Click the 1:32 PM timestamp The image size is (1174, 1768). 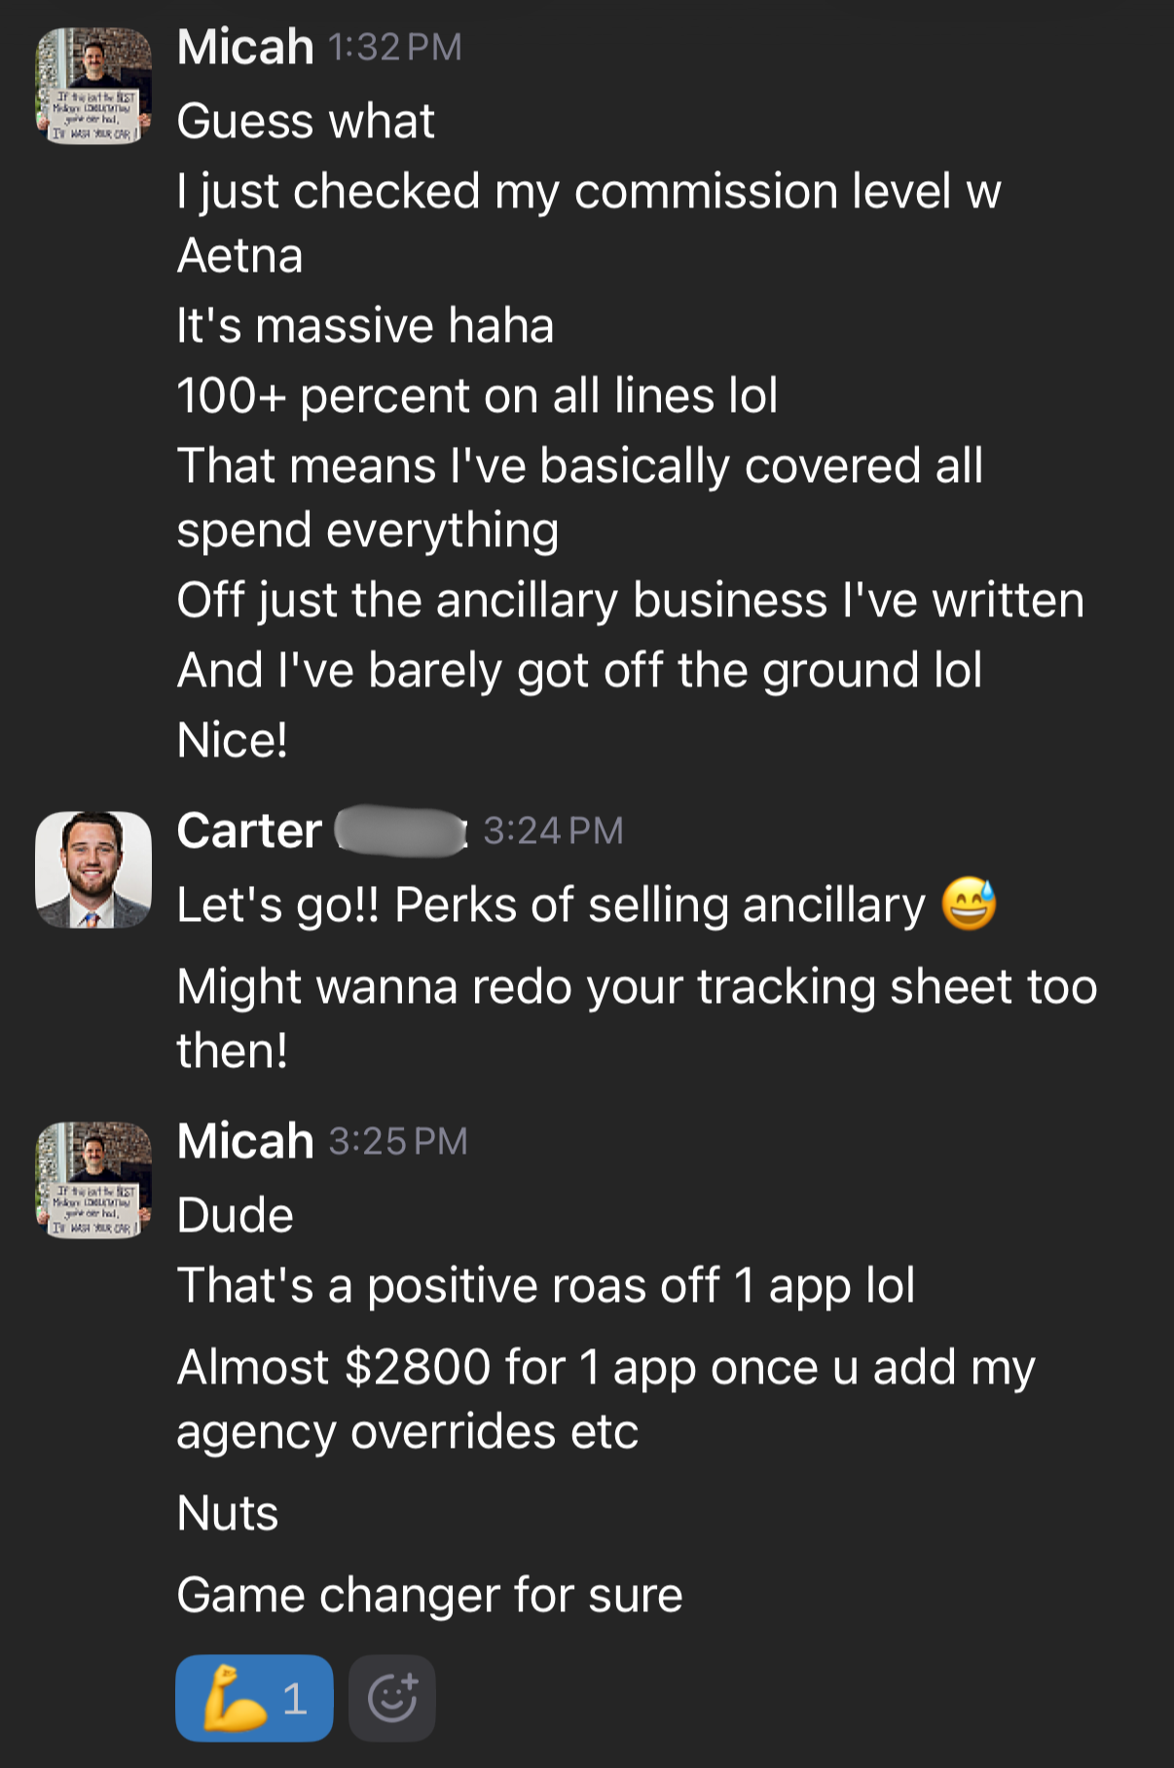tap(395, 48)
